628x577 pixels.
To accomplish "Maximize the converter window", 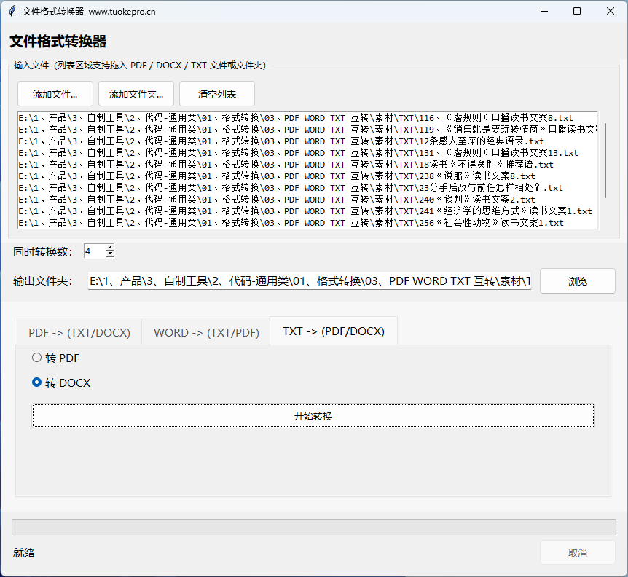I will tap(577, 12).
